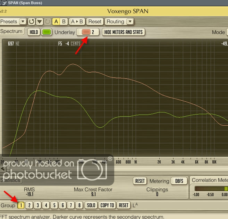Toggle the SOLO group button
Viewport: 228px width, 219px height.
click(91, 205)
